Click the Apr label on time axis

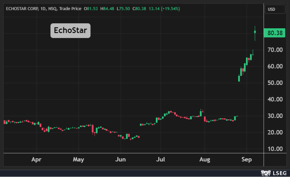click(36, 160)
